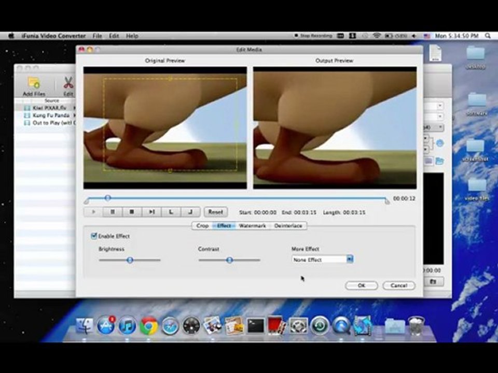The height and width of the screenshot is (373, 498).
Task: Open the File menu
Action: [97, 36]
